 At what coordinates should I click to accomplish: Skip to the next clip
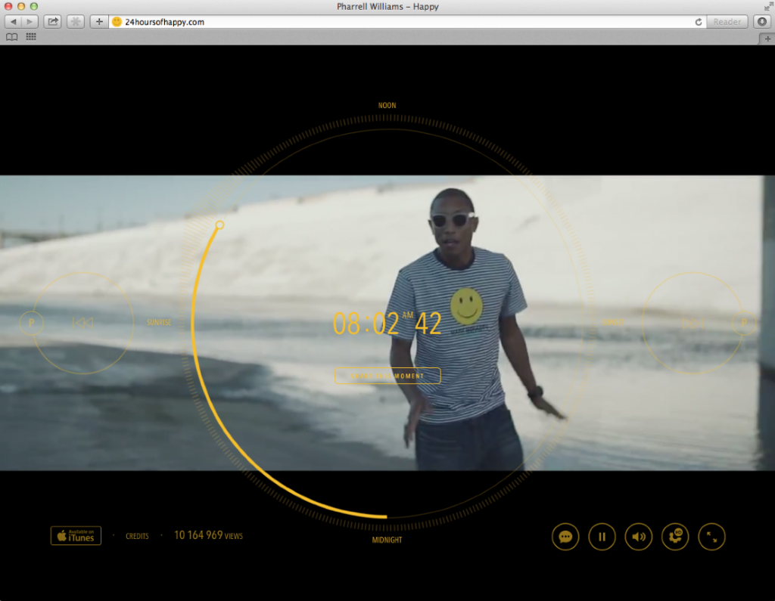tap(693, 323)
